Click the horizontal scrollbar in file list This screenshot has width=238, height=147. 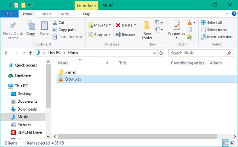(x=137, y=136)
